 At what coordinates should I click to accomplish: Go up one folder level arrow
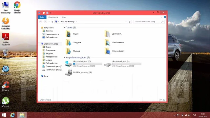tap(52, 22)
